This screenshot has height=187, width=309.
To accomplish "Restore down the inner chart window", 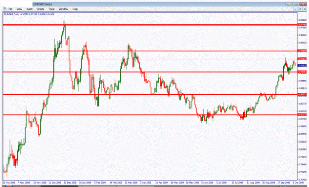I will [x=300, y=9].
